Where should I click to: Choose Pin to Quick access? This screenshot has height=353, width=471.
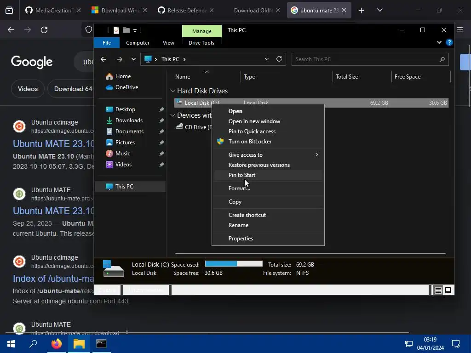268,131
